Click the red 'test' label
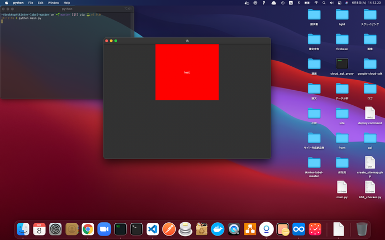The image size is (385, 240). coord(187,72)
